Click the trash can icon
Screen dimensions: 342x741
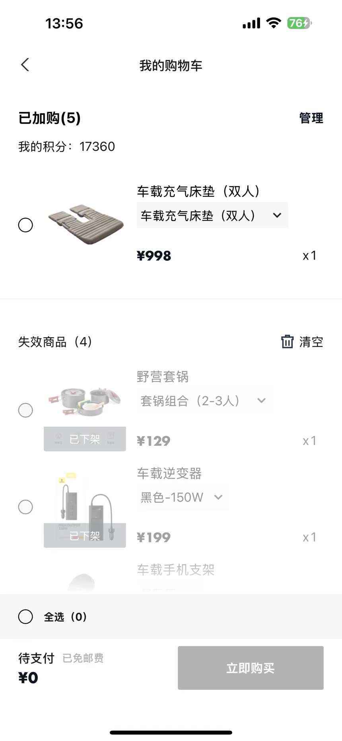(287, 341)
